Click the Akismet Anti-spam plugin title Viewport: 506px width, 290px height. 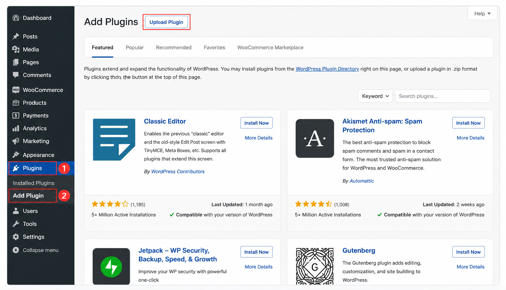(382, 125)
